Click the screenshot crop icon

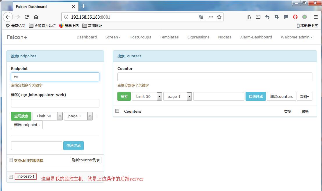277,17
